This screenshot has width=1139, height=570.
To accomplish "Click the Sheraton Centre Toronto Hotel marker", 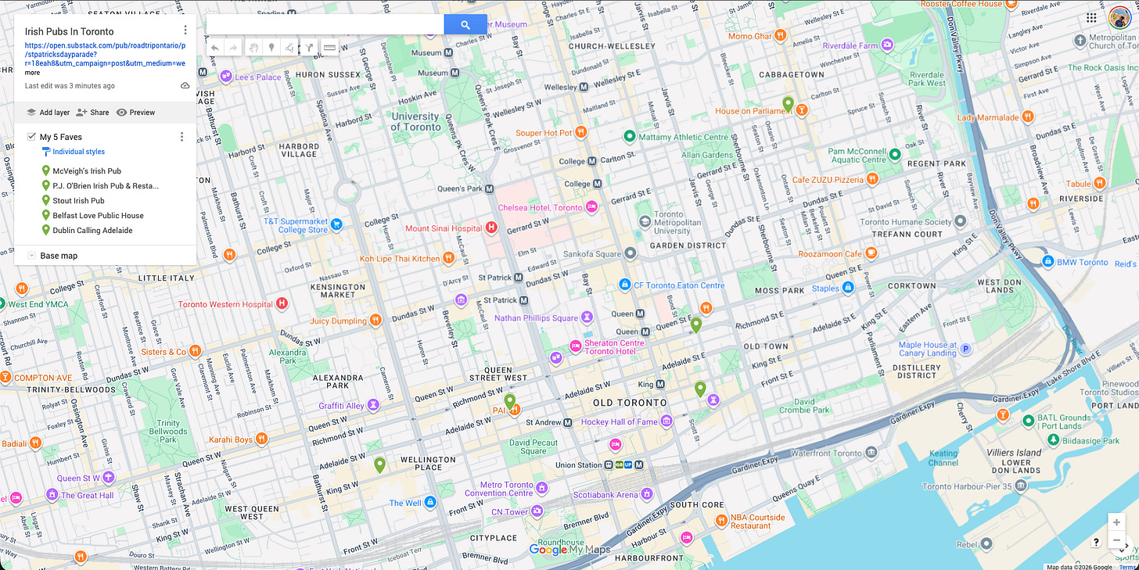I will pyautogui.click(x=576, y=346).
